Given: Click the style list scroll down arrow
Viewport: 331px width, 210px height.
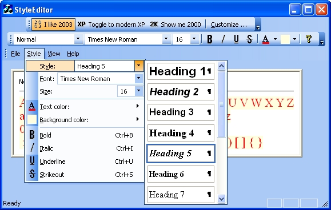Looking at the screenshot, I should 221,199.
